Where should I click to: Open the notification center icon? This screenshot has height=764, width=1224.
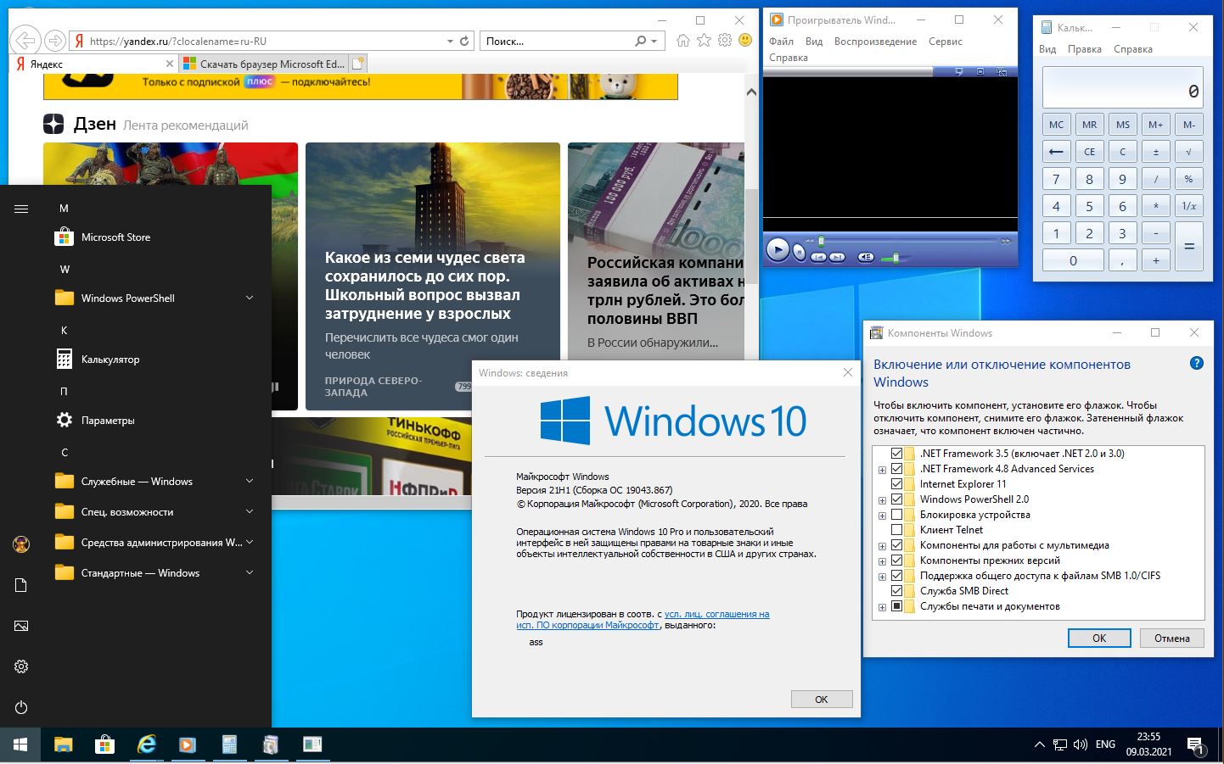pyautogui.click(x=1196, y=745)
